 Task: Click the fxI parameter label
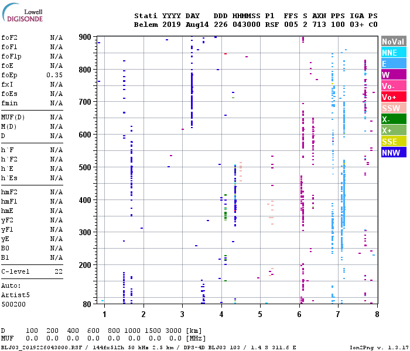coord(7,85)
